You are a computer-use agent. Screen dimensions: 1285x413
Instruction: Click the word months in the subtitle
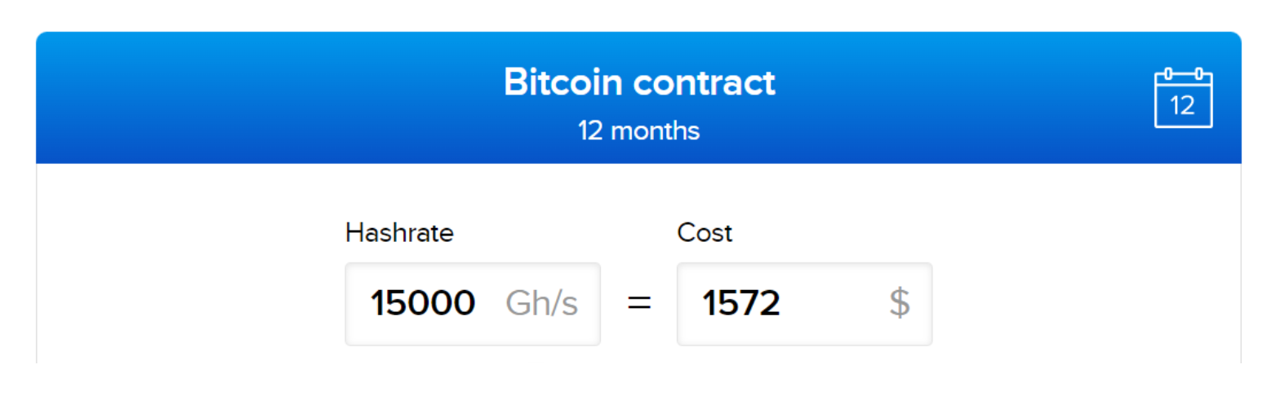(656, 130)
